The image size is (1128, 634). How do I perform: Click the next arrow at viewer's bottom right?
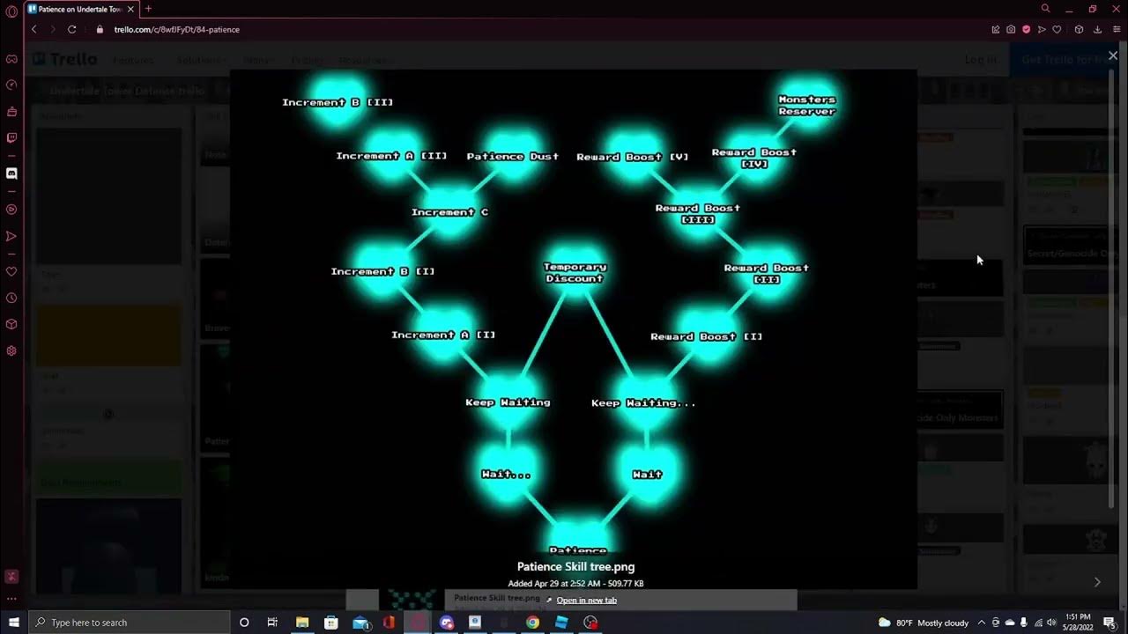[x=1097, y=582]
